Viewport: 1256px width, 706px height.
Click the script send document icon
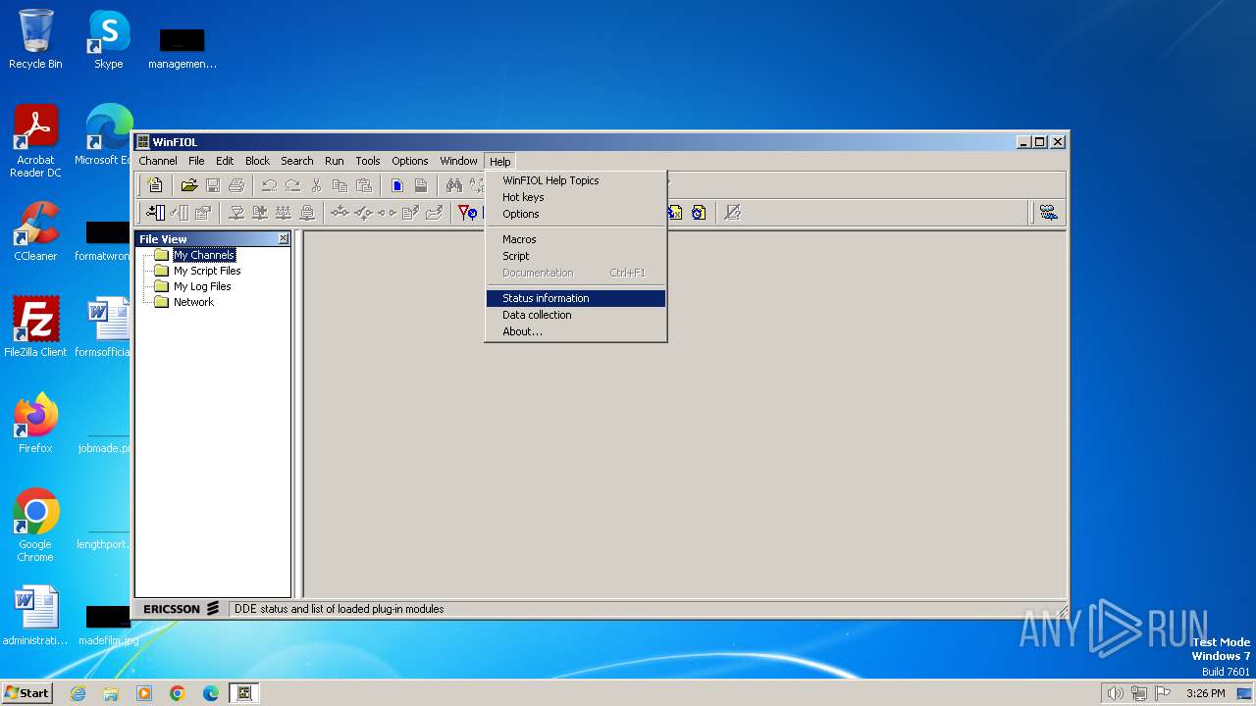pos(411,212)
